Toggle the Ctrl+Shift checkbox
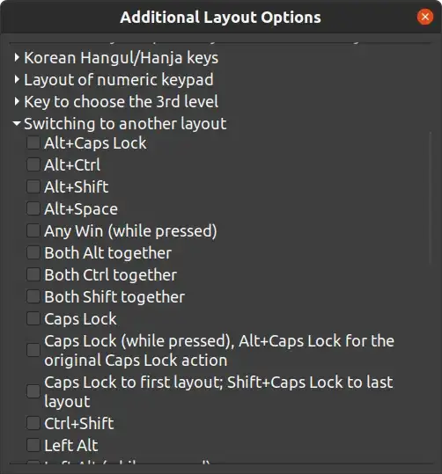The height and width of the screenshot is (474, 442). [x=33, y=423]
